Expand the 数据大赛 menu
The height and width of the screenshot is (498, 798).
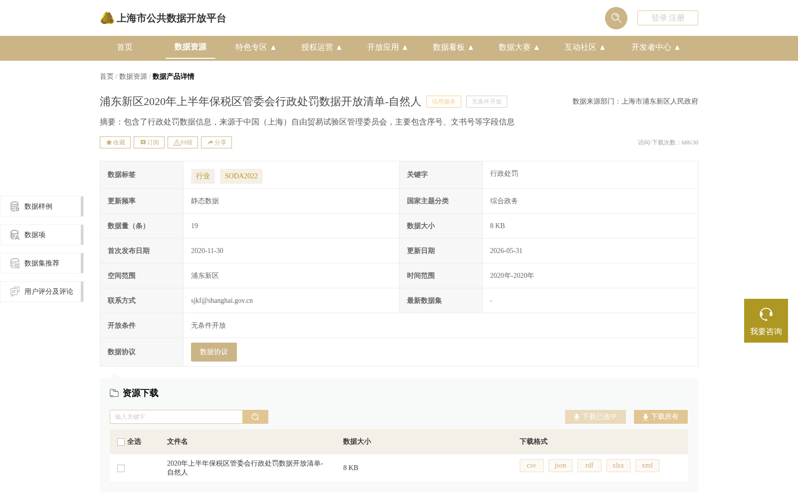tap(519, 47)
